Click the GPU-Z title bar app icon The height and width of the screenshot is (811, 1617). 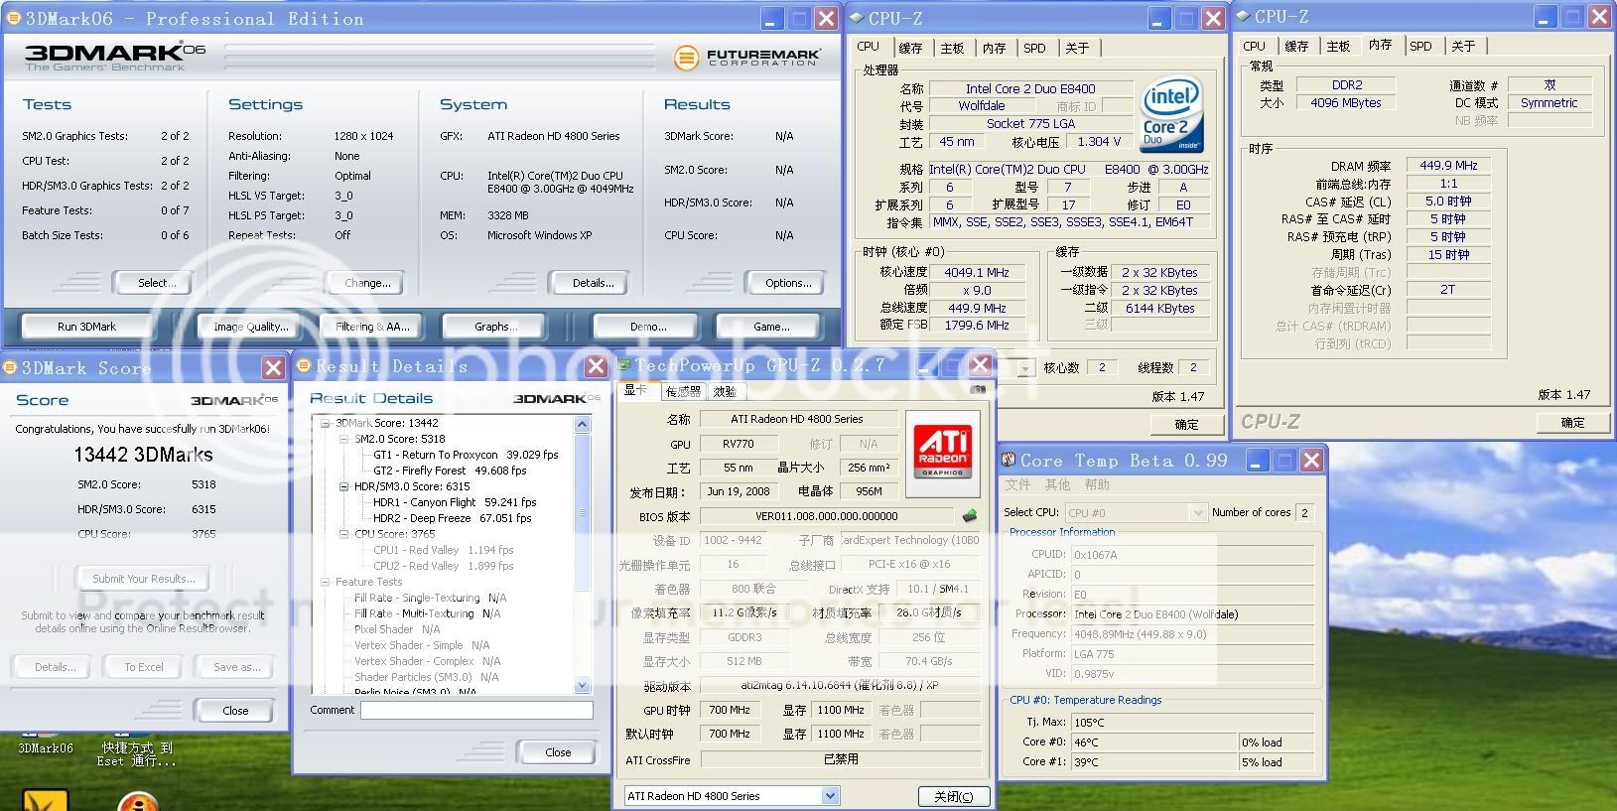tap(624, 365)
